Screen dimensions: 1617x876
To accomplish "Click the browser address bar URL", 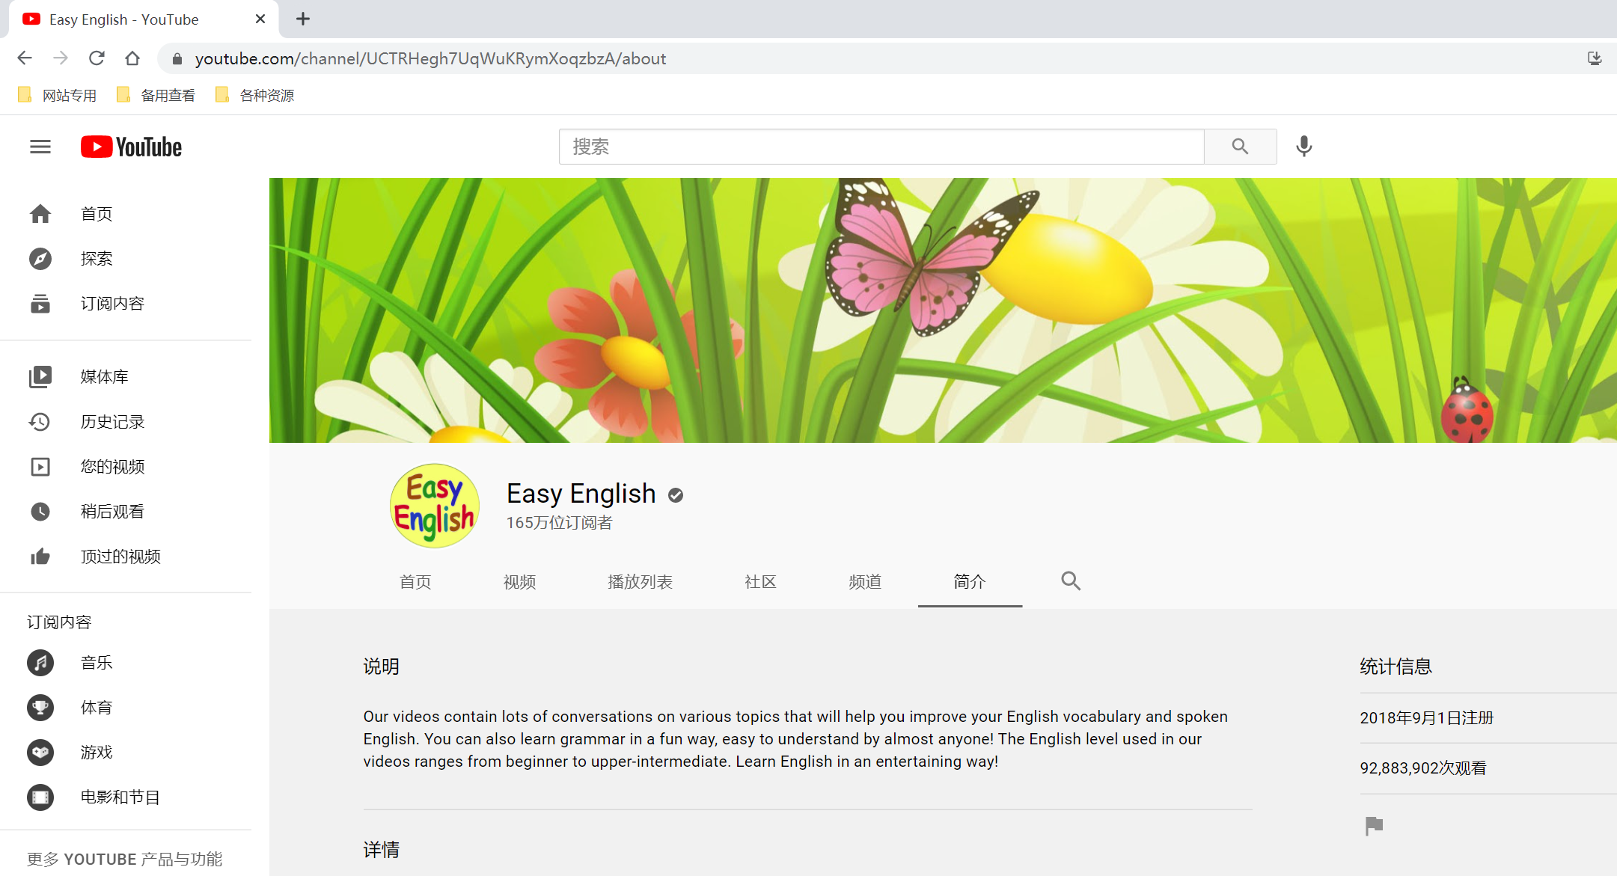I will pos(430,58).
